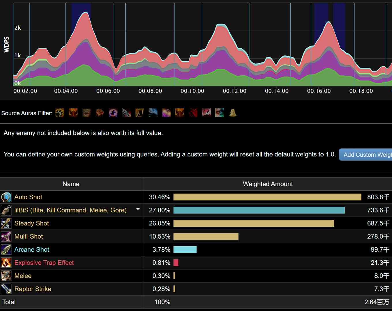Open the Steady Shot link
The height and width of the screenshot is (311, 392).
[x=32, y=223]
